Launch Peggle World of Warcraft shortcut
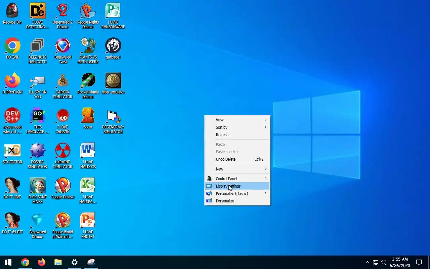 point(63,226)
